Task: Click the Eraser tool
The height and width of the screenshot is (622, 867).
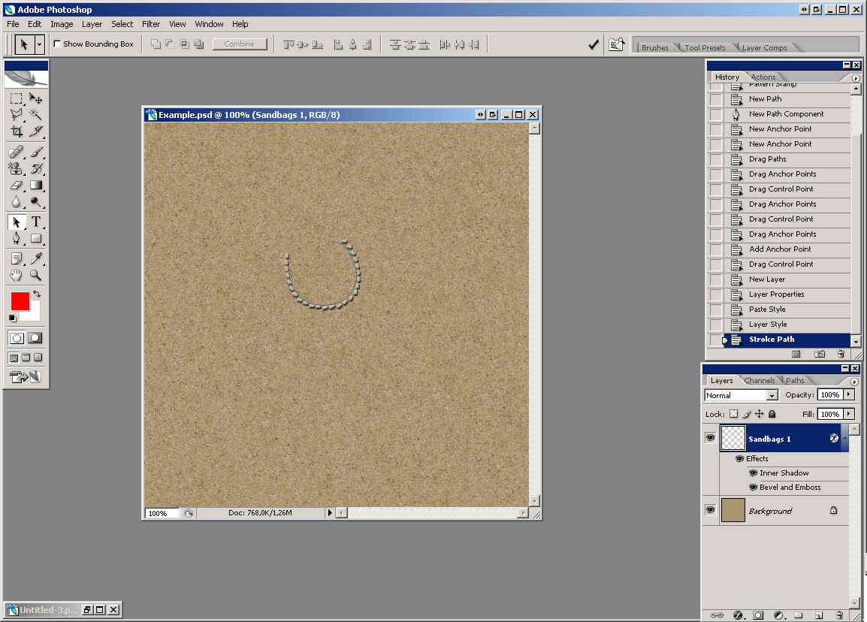Action: pos(17,185)
